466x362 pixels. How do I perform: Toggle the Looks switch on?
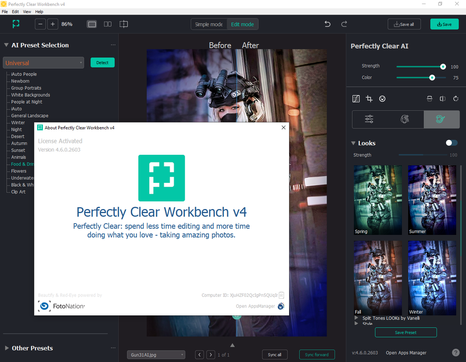tap(452, 143)
